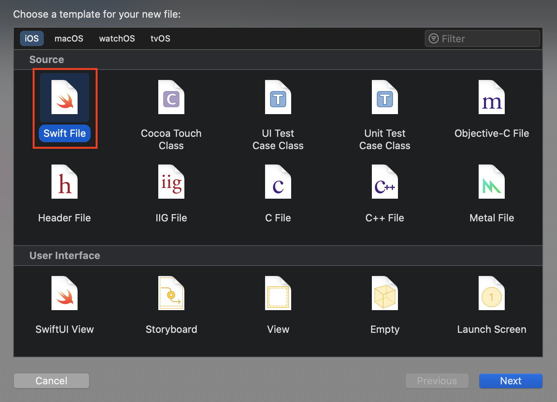Image resolution: width=557 pixels, height=402 pixels.
Task: Click the 'Swift File' label
Action: tap(65, 133)
